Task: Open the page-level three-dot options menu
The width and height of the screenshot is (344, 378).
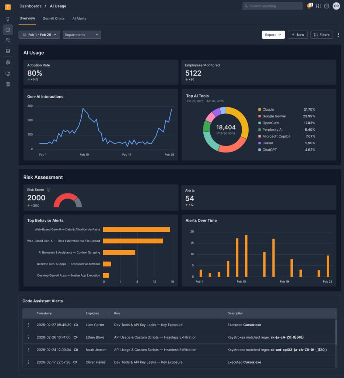Action: (338, 35)
